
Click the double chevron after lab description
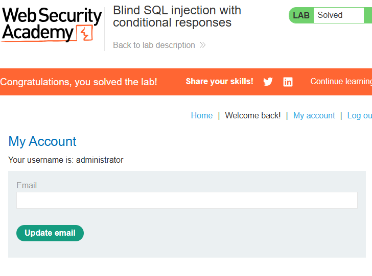pos(202,45)
